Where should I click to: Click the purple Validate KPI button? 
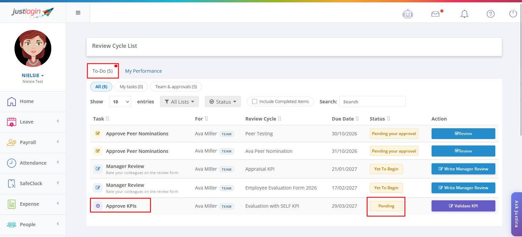pyautogui.click(x=463, y=206)
